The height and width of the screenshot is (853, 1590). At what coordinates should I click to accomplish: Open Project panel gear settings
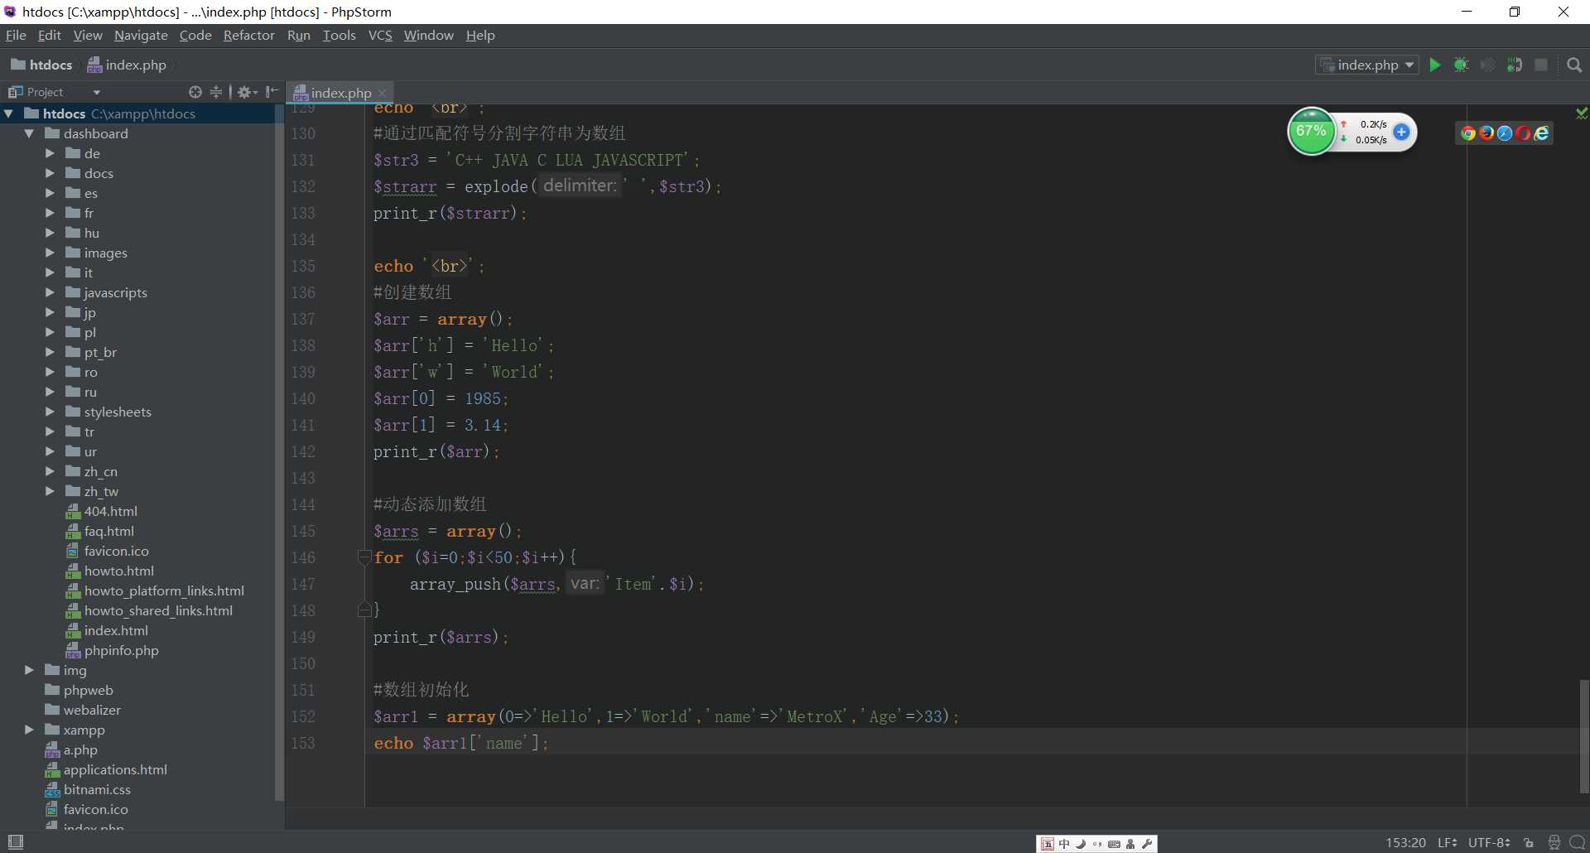[x=246, y=92]
